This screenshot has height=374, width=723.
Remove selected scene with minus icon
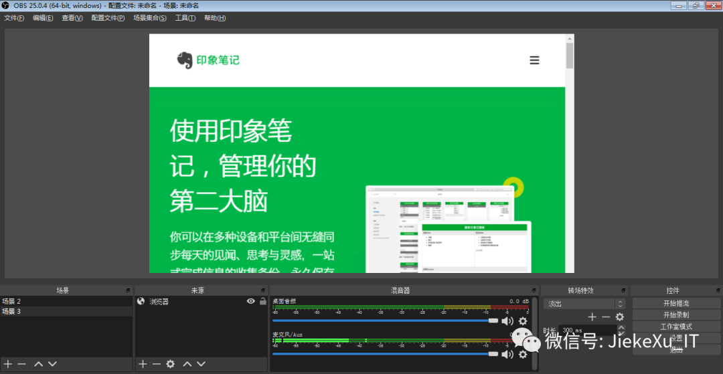21,364
